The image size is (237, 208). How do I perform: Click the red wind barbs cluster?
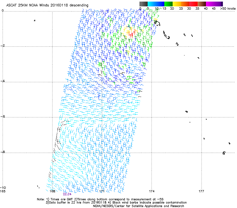tap(131, 35)
